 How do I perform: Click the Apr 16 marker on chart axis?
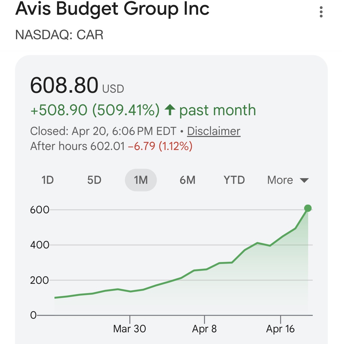pyautogui.click(x=280, y=329)
